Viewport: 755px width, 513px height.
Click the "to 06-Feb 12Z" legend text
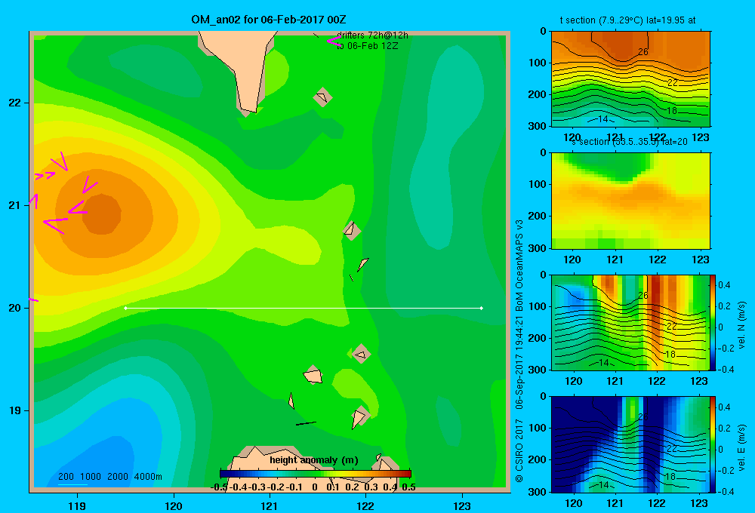368,46
